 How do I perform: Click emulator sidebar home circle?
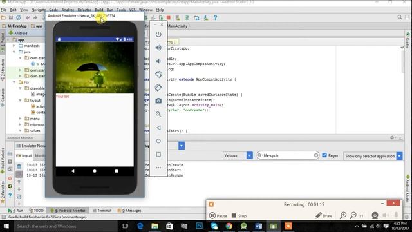[158, 141]
